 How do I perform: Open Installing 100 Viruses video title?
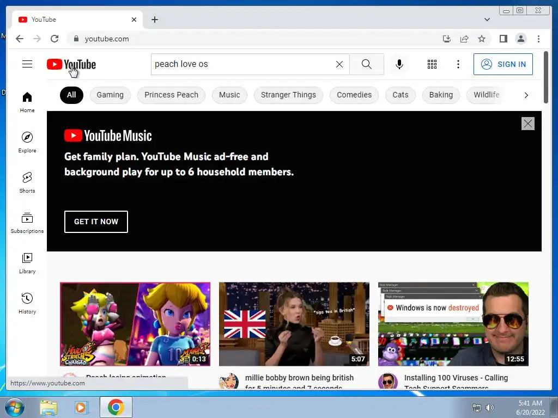coord(456,382)
